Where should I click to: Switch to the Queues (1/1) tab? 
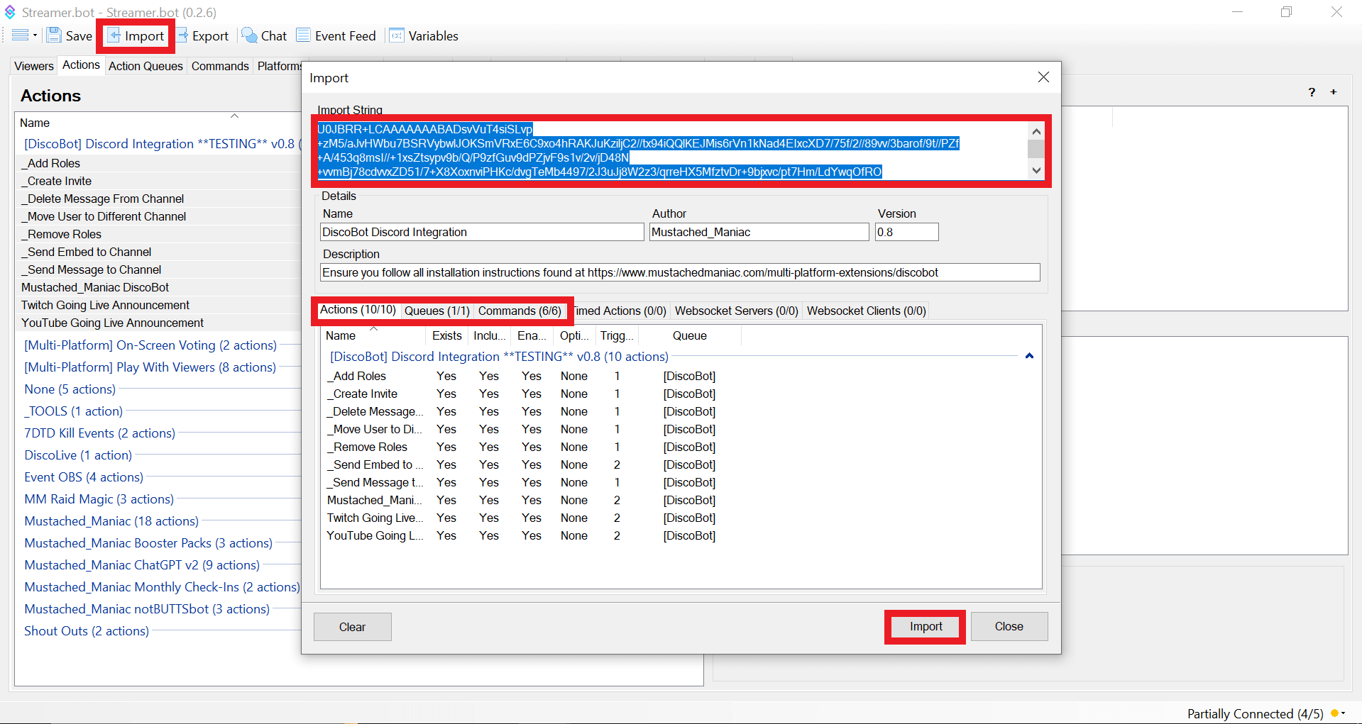point(436,311)
